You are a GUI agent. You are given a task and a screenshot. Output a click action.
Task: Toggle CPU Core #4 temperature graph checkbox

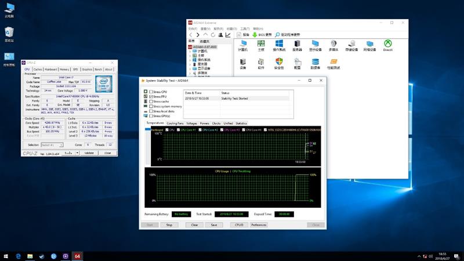click(x=244, y=130)
